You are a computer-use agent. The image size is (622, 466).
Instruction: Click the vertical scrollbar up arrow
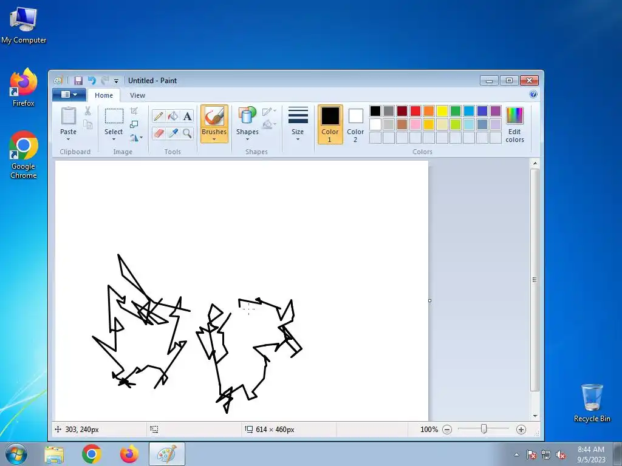tap(535, 163)
